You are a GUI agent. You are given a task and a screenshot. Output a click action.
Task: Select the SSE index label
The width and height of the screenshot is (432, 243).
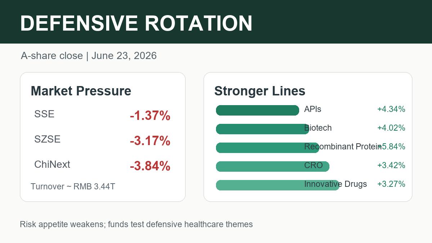[44, 114]
